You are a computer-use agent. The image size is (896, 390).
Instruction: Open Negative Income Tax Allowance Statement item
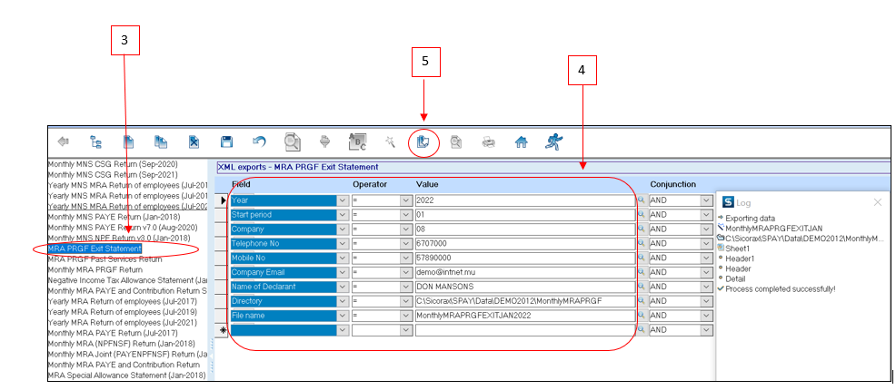(x=127, y=280)
